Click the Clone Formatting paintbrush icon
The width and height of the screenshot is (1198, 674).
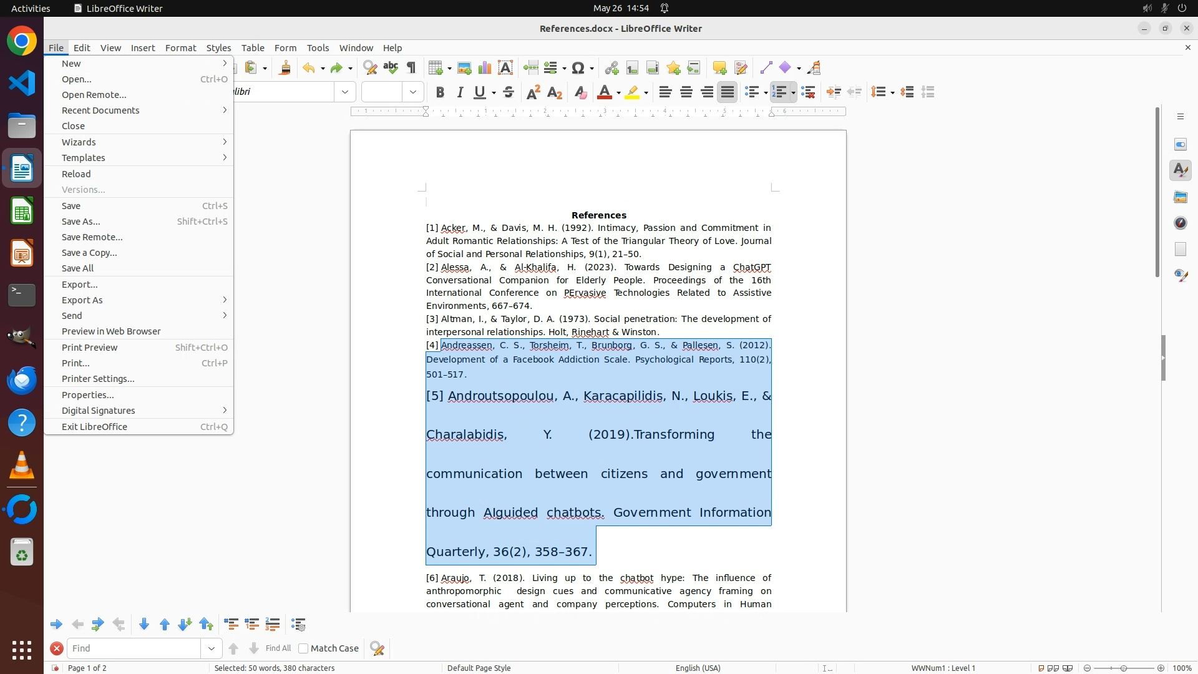(x=285, y=68)
